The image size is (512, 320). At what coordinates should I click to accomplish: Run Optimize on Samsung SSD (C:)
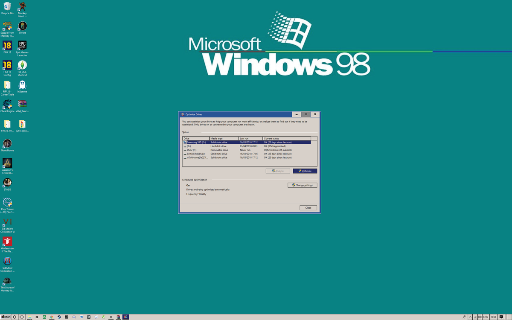[x=305, y=171]
